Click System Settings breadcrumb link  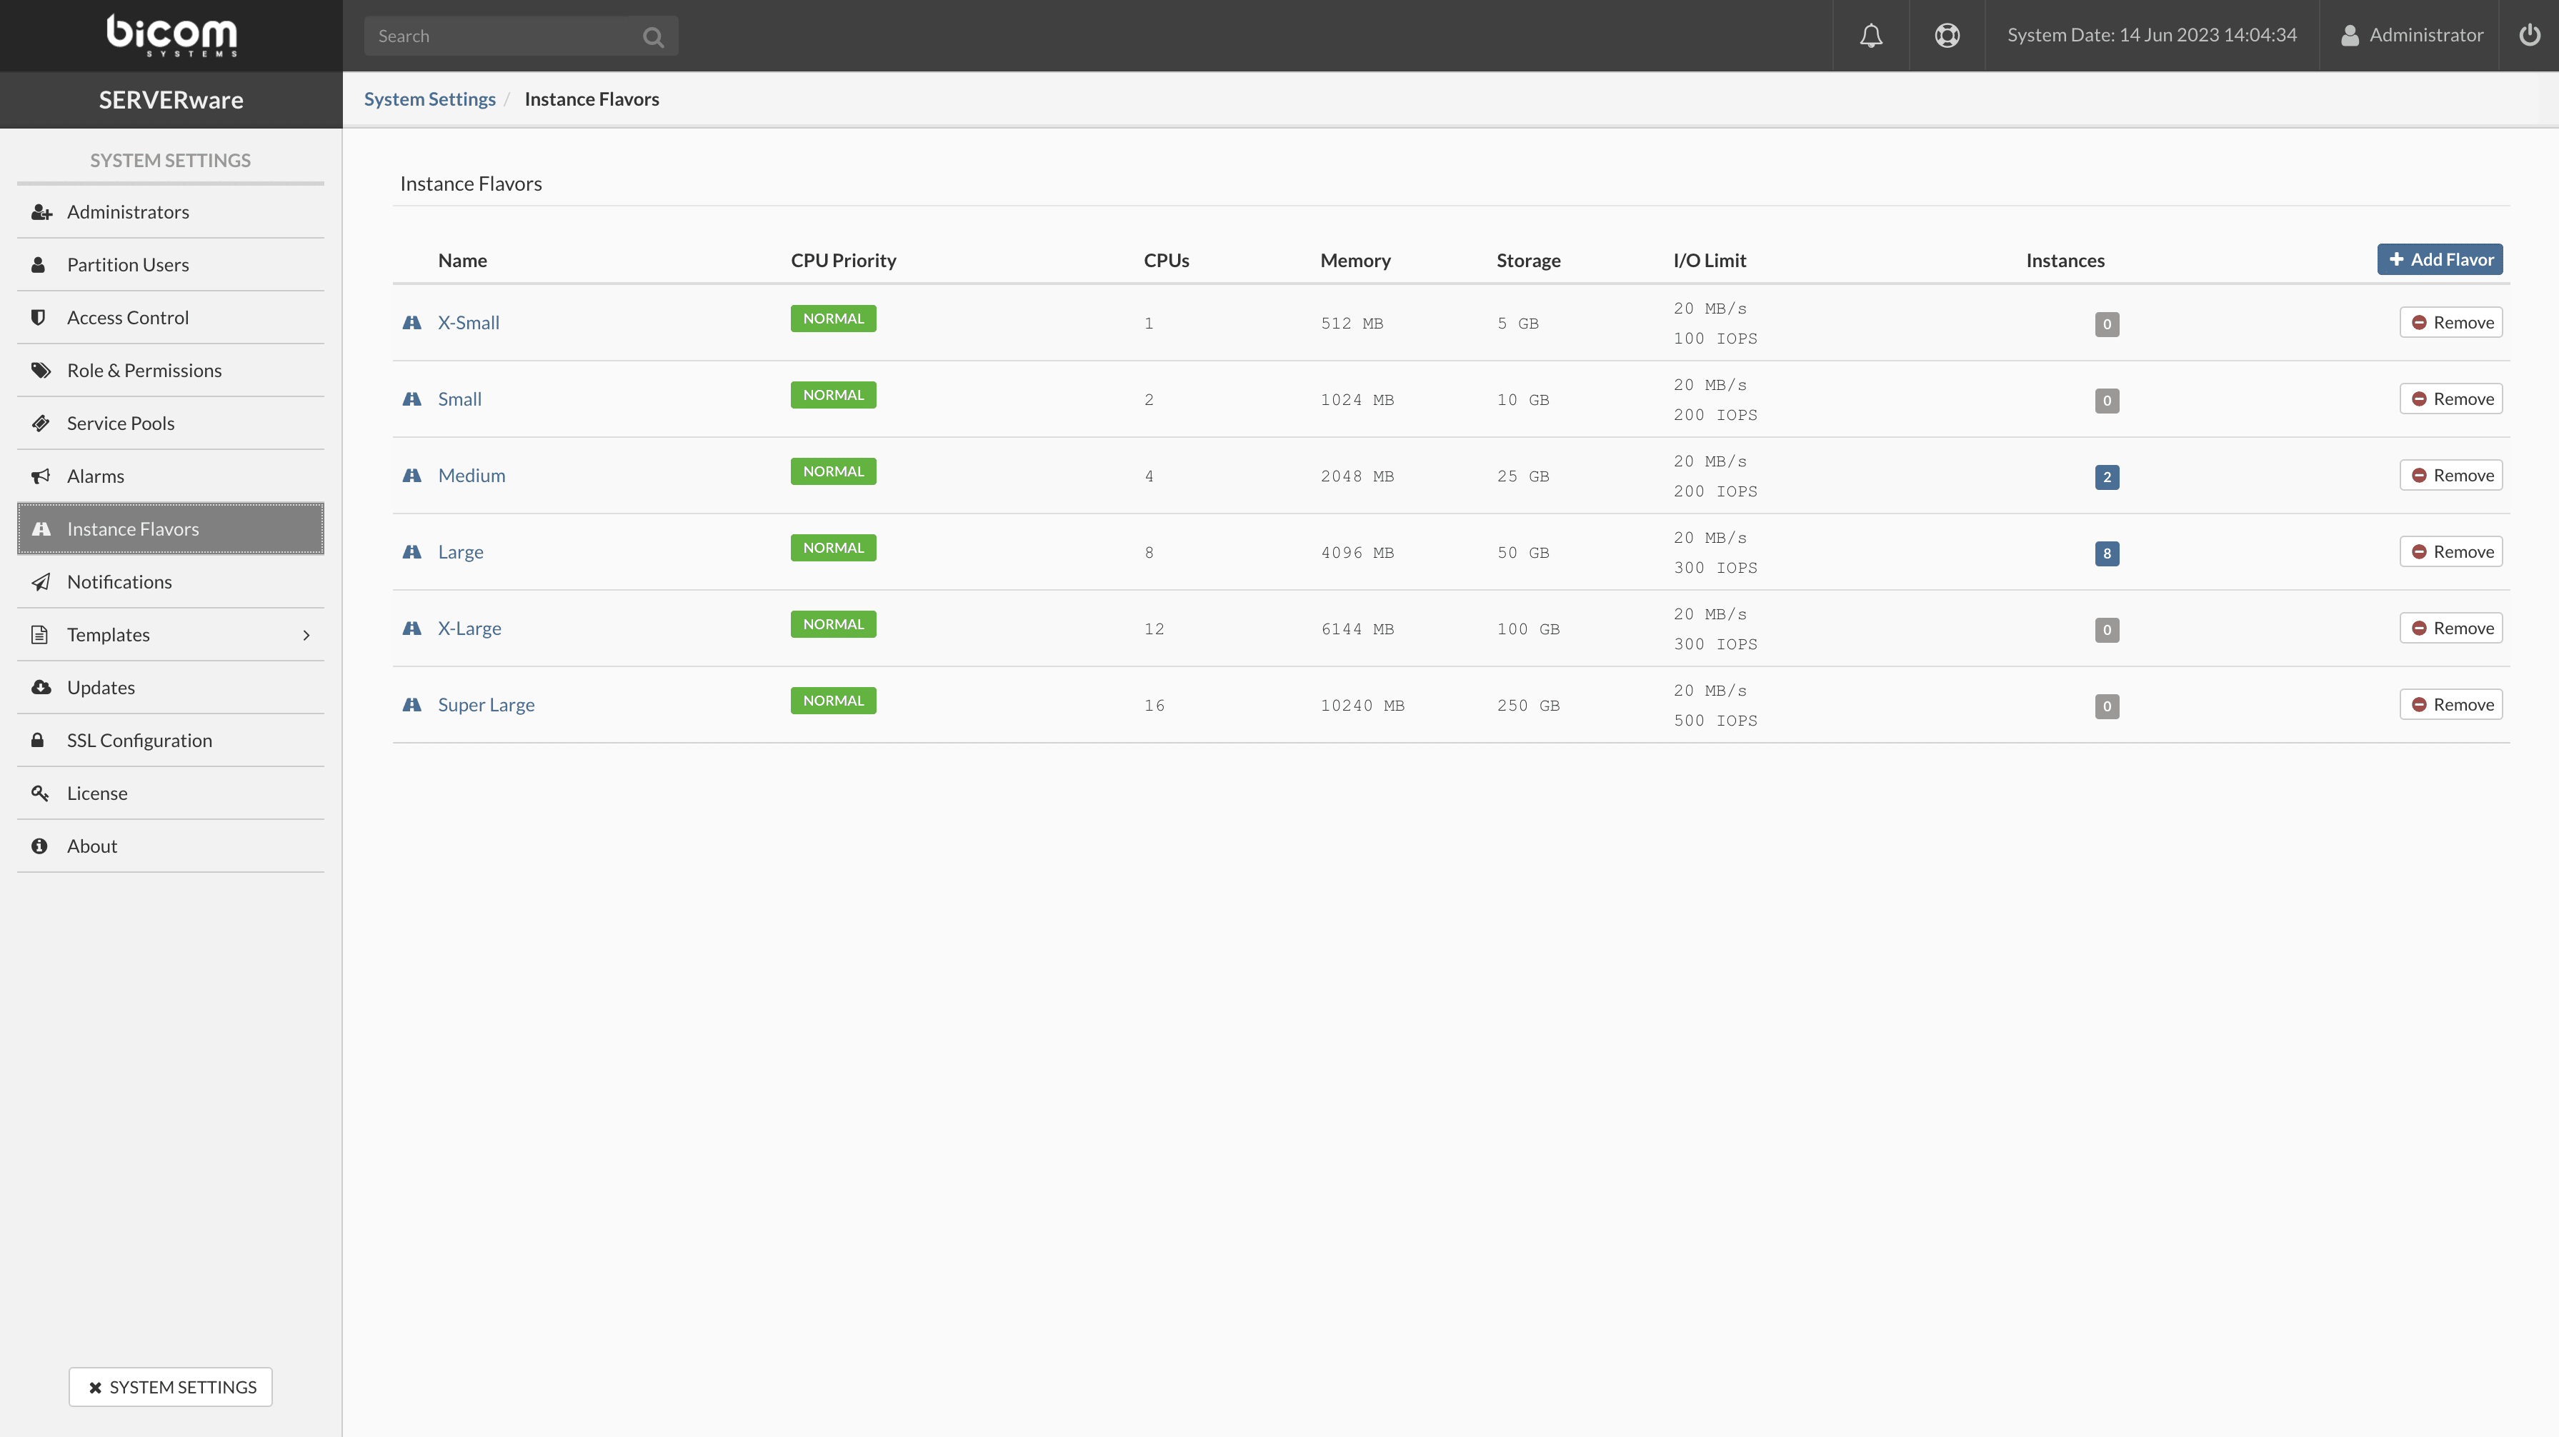click(429, 99)
